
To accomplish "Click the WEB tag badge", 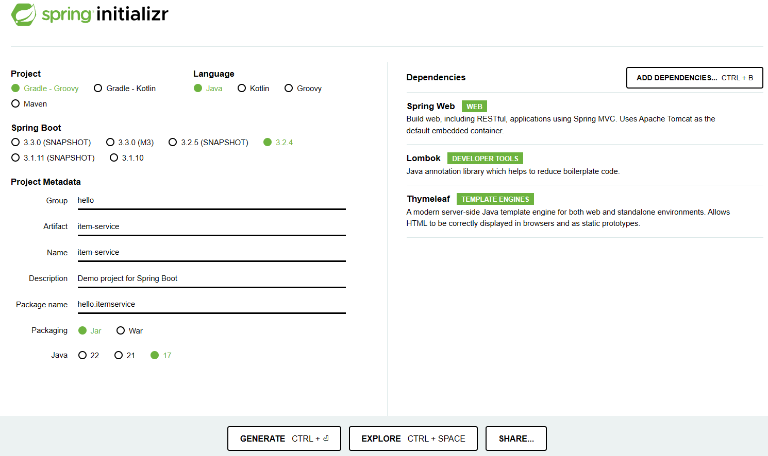I will 474,107.
